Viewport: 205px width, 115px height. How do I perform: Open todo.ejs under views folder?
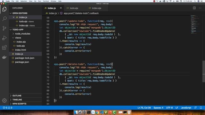pyautogui.click(x=20, y=46)
